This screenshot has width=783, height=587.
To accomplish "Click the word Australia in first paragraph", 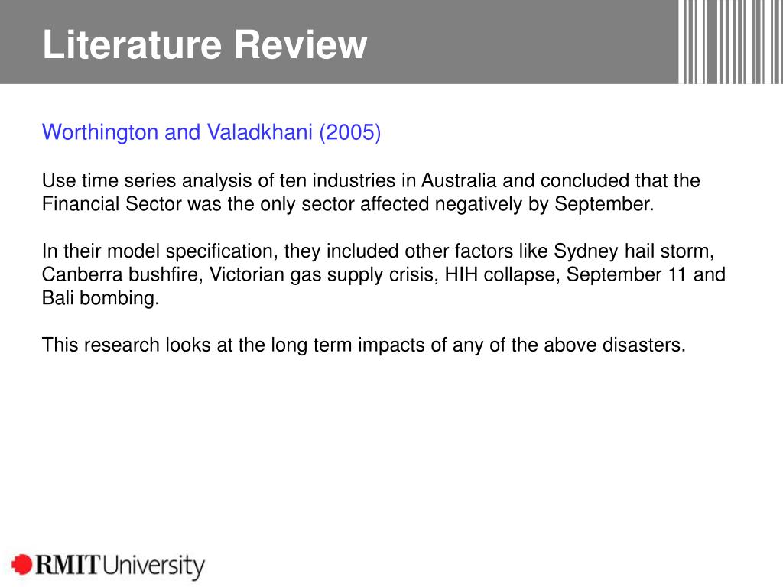I will coord(459,180).
